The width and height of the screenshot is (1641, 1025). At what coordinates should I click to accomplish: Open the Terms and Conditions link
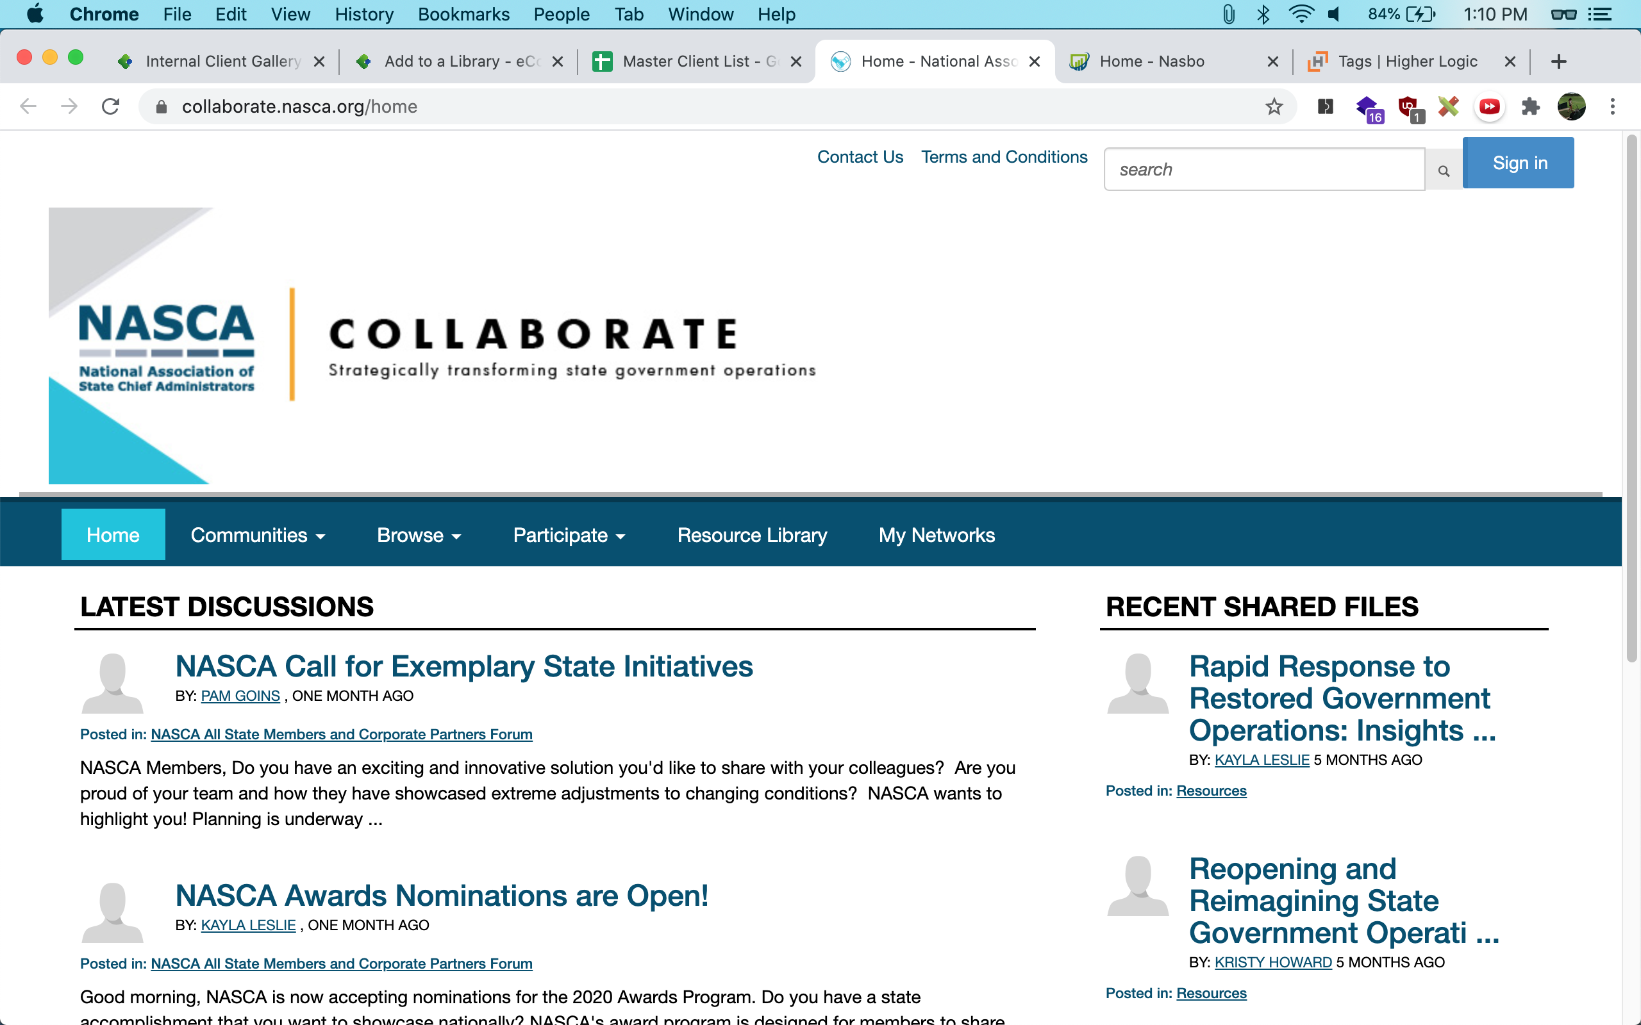pos(1004,156)
